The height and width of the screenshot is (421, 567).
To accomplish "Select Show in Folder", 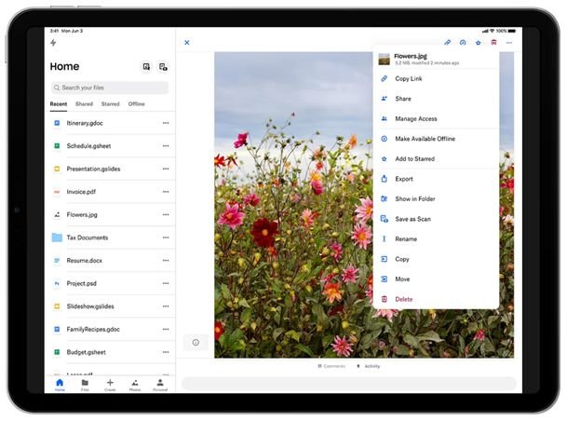I will pos(436,199).
